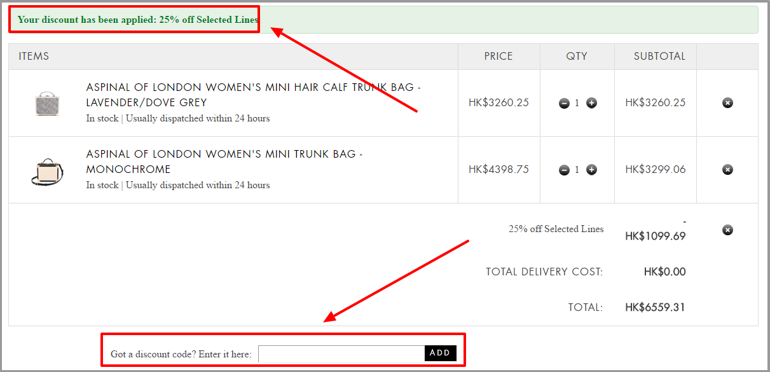Increase quantity of Monochrome mini trunk bag
Viewport: 770px width, 372px height.
(591, 170)
